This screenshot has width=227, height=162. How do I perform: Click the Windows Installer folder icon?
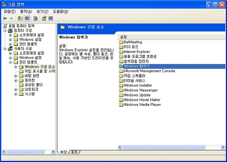point(121,85)
